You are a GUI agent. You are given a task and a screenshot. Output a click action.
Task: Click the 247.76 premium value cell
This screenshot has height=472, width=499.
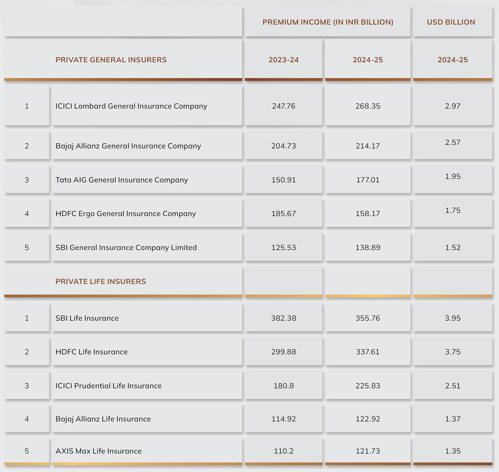coord(283,106)
